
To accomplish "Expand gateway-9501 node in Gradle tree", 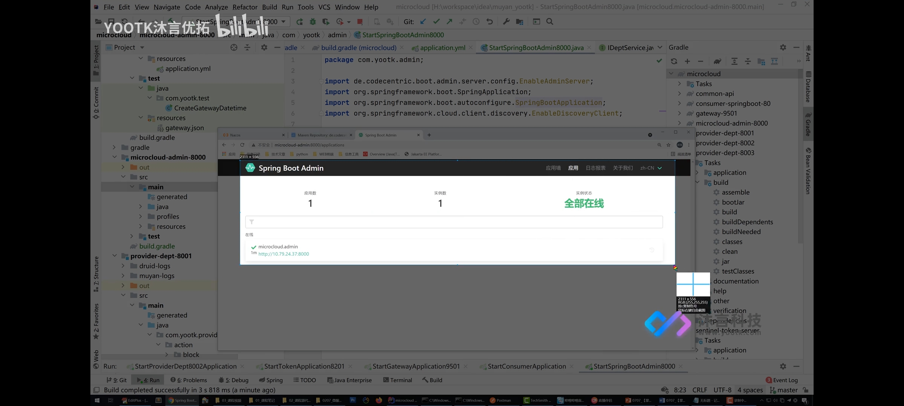I will (x=680, y=113).
